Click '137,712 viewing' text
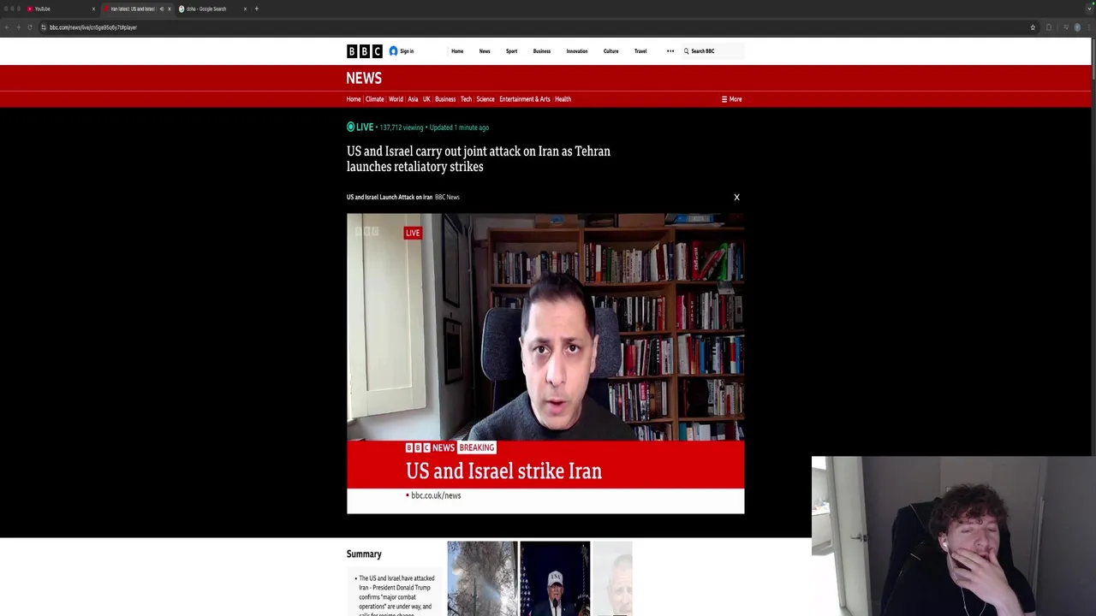 [x=402, y=127]
